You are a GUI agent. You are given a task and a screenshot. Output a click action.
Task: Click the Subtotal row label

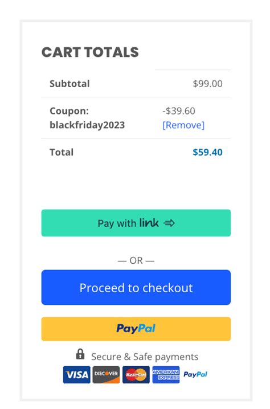click(69, 84)
